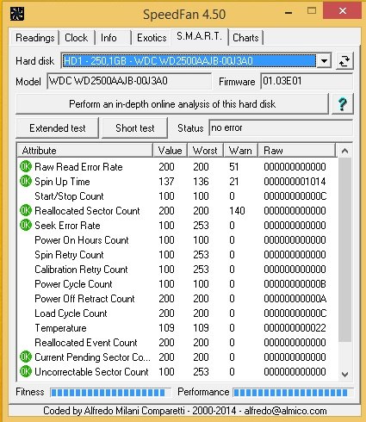Select the S.M.A.R.T. tab
Image resolution: width=366 pixels, height=422 pixels.
200,36
